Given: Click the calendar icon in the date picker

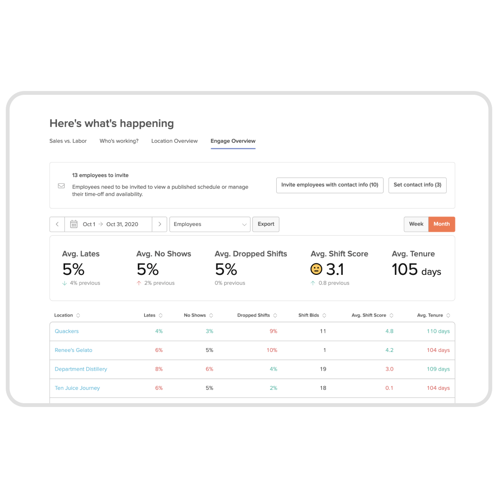Looking at the screenshot, I should [75, 224].
